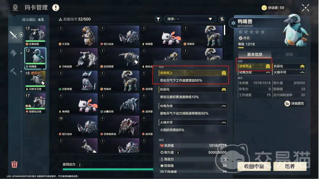
Task: Select the 闪电守卫者 team member thumbnail
Action: 35,81
